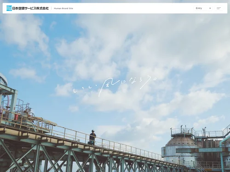Click the blue wave company logo icon
Screen dimensions: 230x172
pyautogui.click(x=9, y=8)
